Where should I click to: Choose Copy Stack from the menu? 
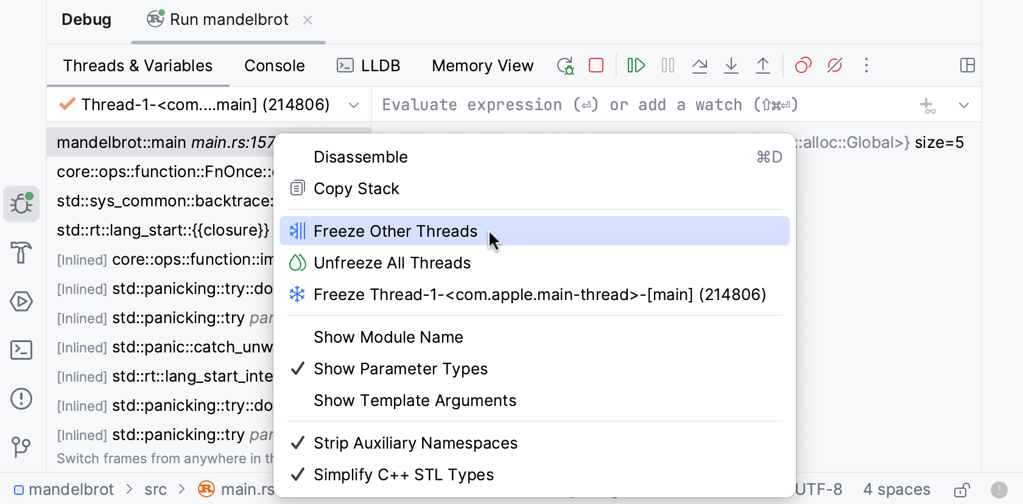pos(356,189)
